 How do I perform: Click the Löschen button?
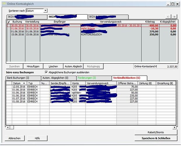(53, 66)
